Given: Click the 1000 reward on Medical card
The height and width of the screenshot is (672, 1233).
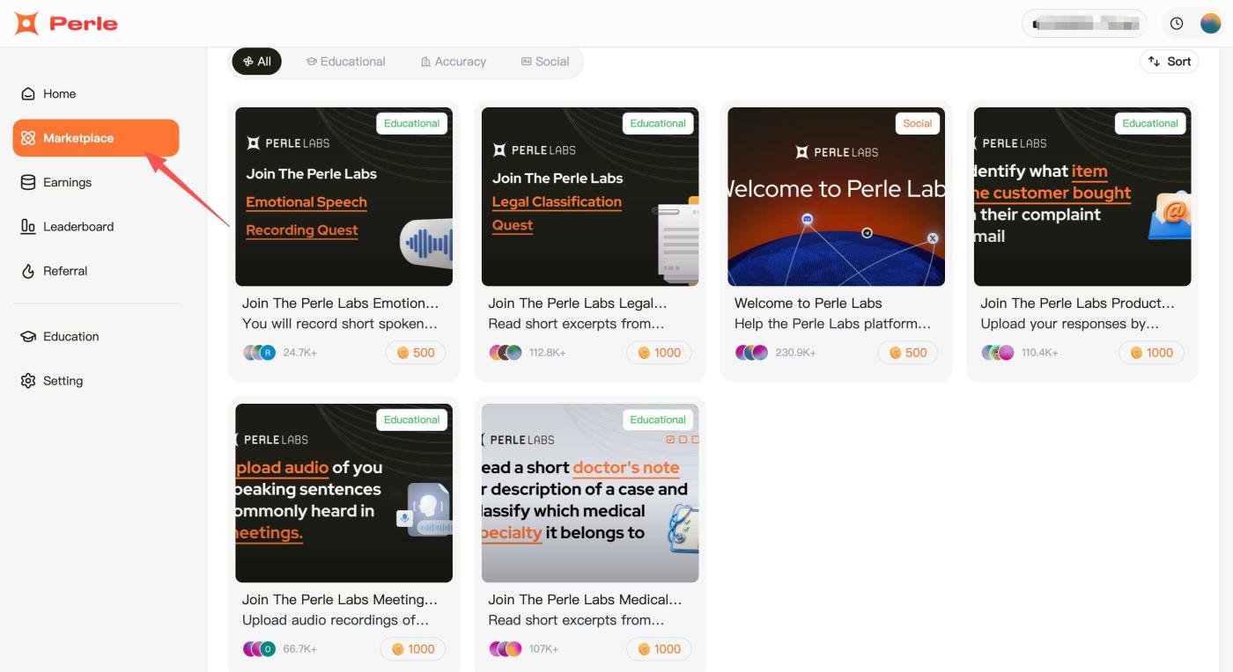Looking at the screenshot, I should coord(659,649).
